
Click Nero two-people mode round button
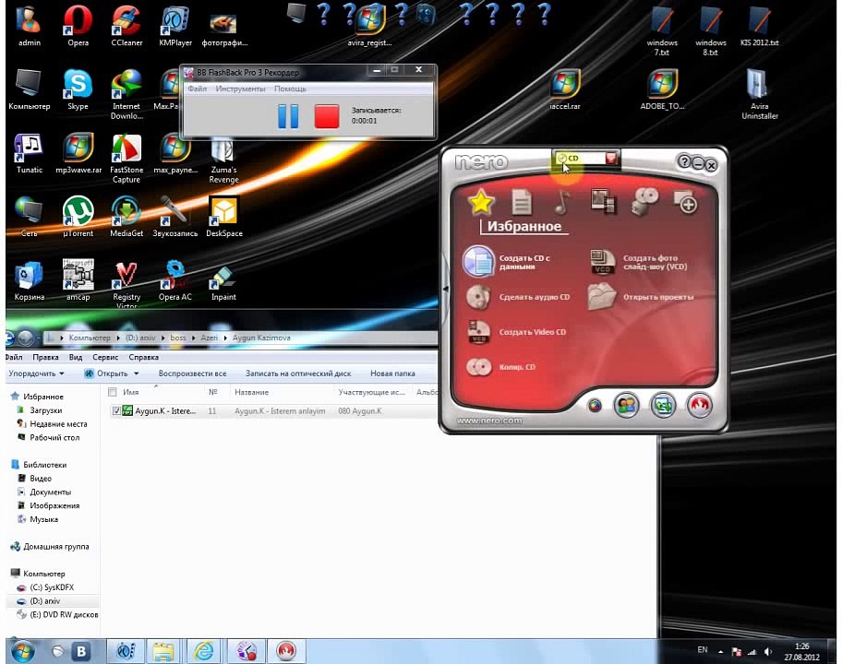pyautogui.click(x=627, y=406)
